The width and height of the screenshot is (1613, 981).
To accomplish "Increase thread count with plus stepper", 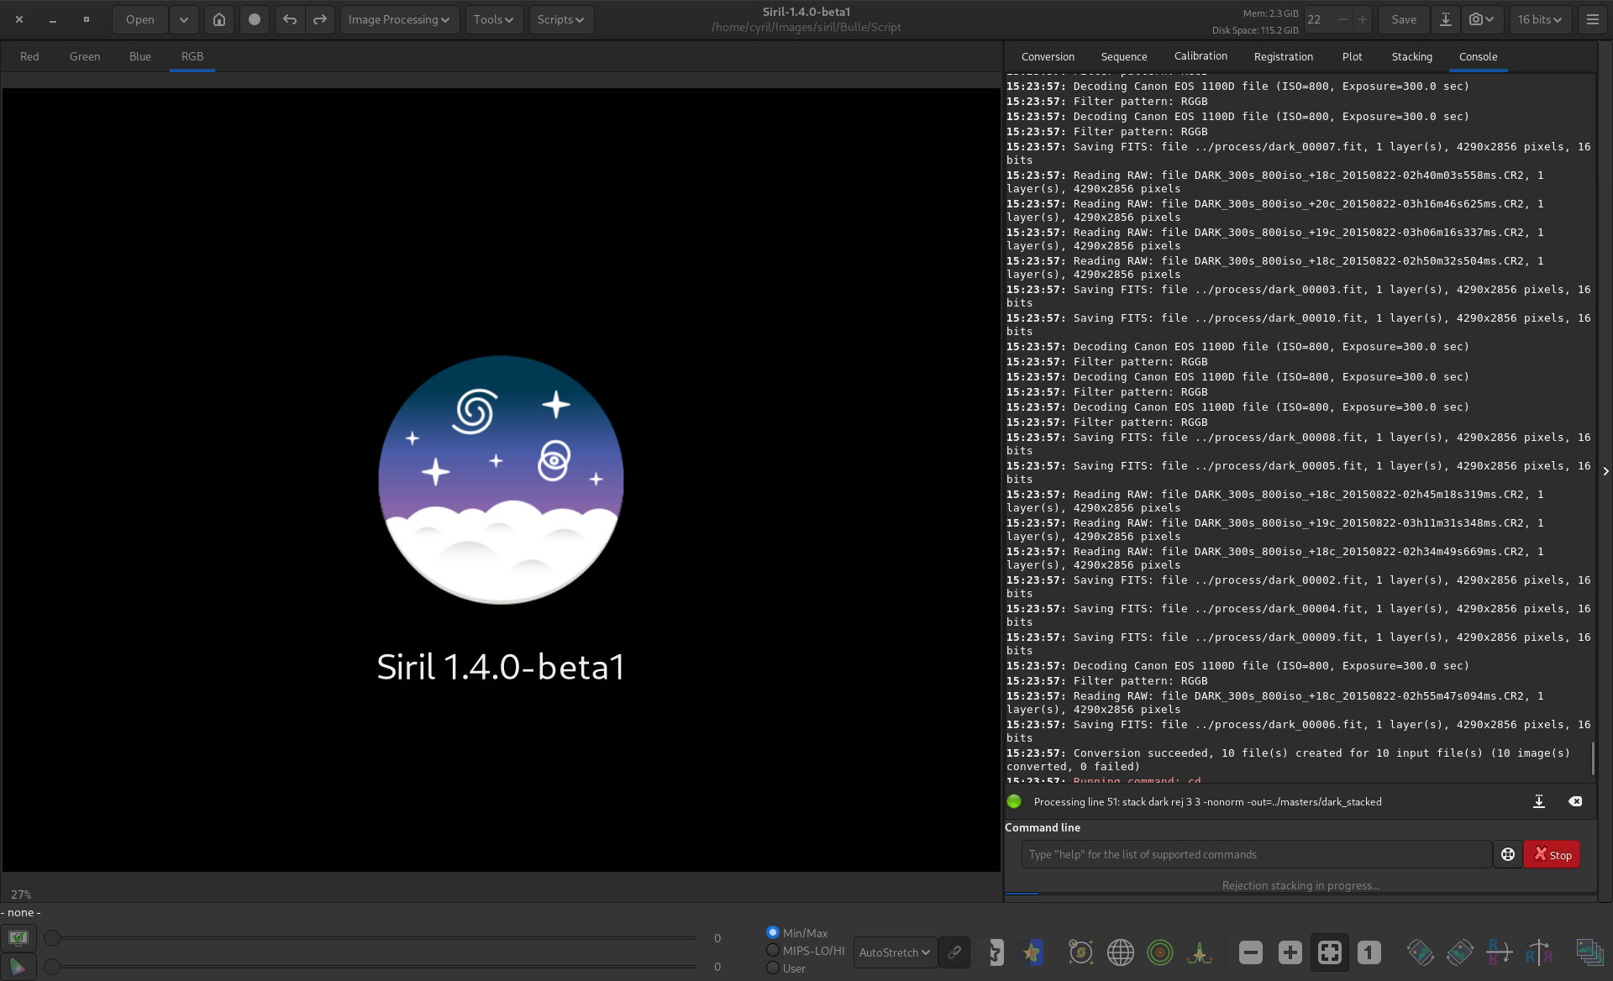I will (1363, 19).
